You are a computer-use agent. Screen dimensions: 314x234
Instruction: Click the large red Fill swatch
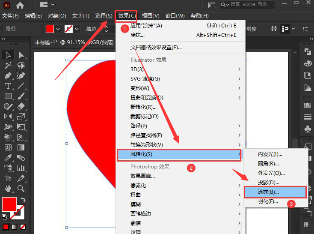click(x=9, y=204)
